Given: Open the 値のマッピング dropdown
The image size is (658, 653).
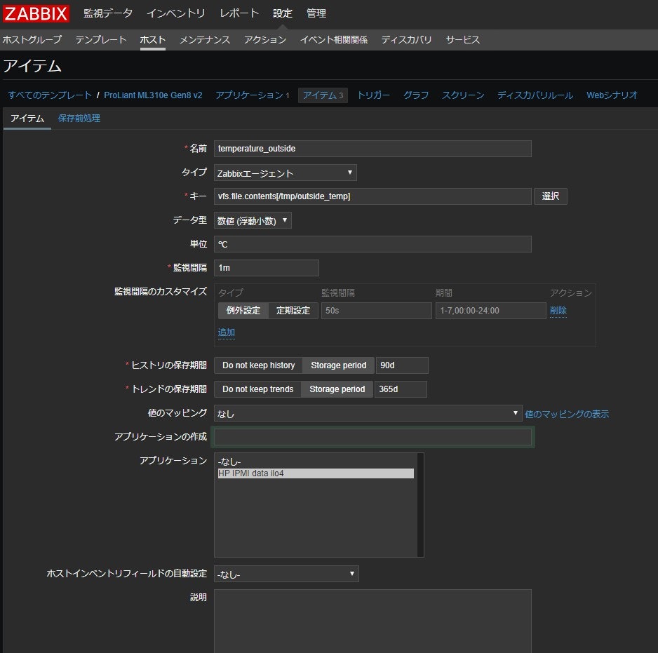Looking at the screenshot, I should pyautogui.click(x=368, y=413).
